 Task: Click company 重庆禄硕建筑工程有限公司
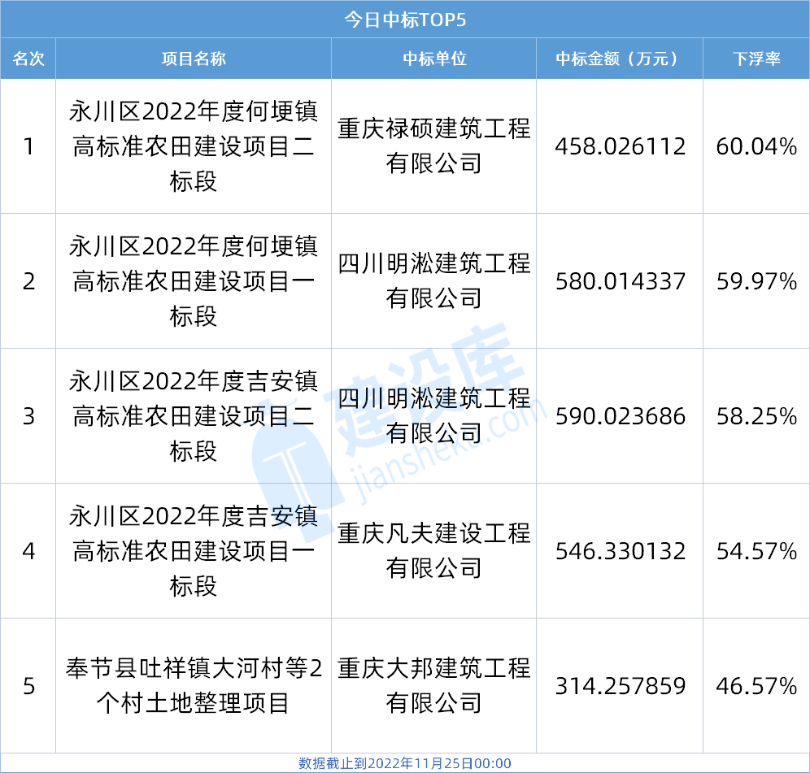coord(434,146)
